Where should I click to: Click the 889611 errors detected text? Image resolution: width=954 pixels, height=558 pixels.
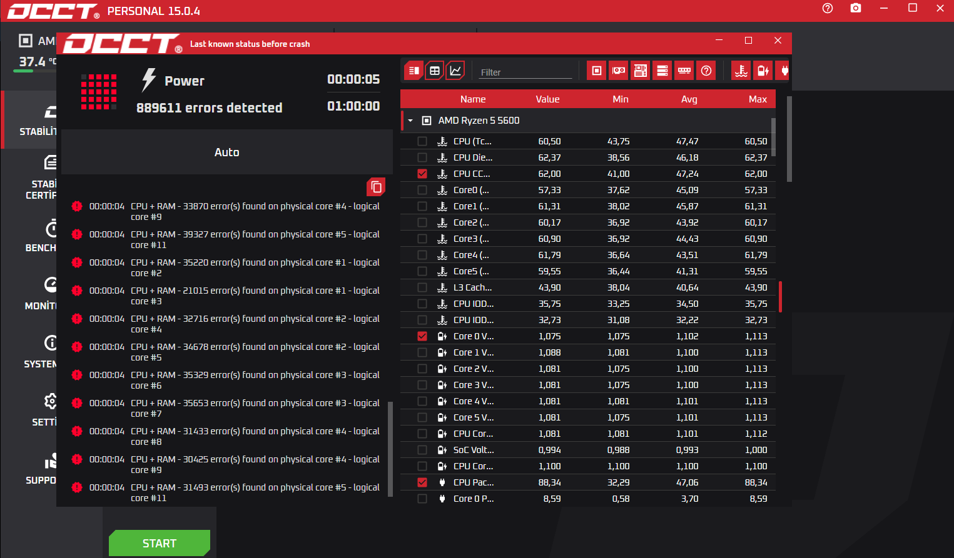(x=210, y=107)
